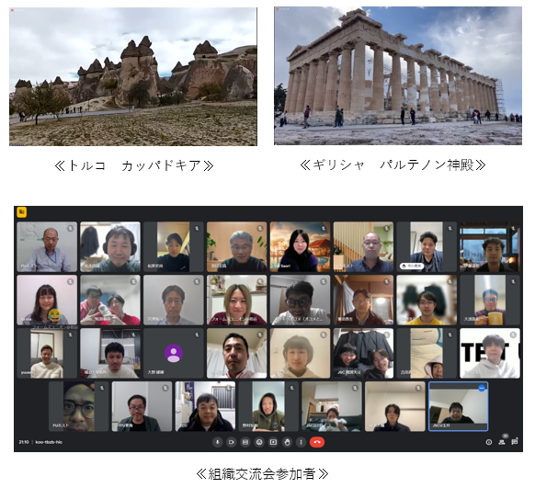The image size is (535, 488).
Task: Mute the microphone in the call toolbar
Action: 217,442
